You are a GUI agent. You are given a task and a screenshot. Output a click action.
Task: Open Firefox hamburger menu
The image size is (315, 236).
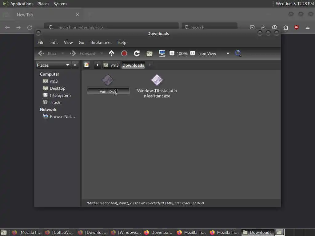point(308,27)
